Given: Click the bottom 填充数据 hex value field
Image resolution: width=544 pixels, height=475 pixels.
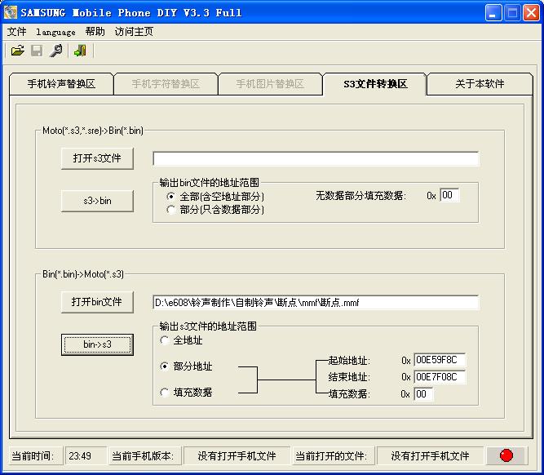Looking at the screenshot, I should 423,394.
